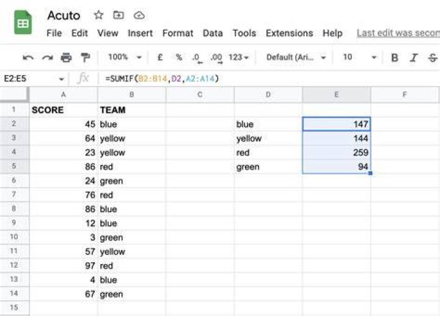440x316 pixels.
Task: Click the fill handle of selection E2:E5
Action: [x=370, y=173]
